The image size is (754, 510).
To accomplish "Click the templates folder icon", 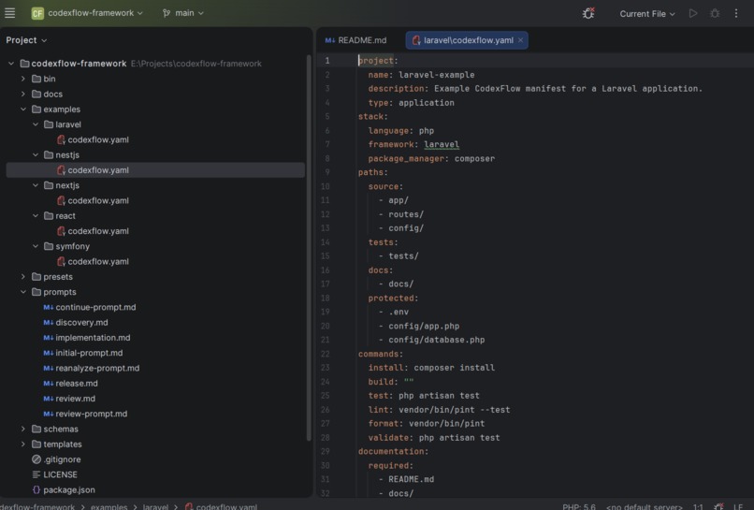I will point(36,444).
